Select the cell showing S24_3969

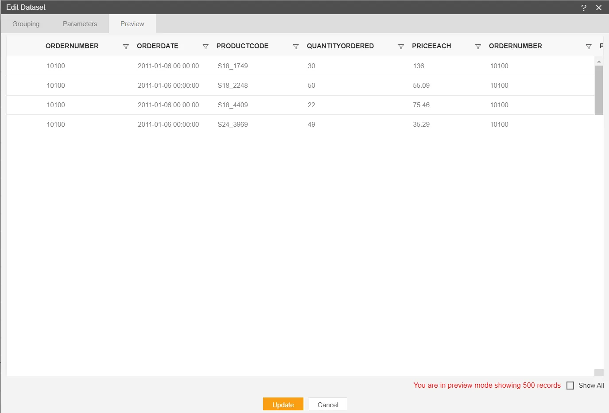pos(233,125)
